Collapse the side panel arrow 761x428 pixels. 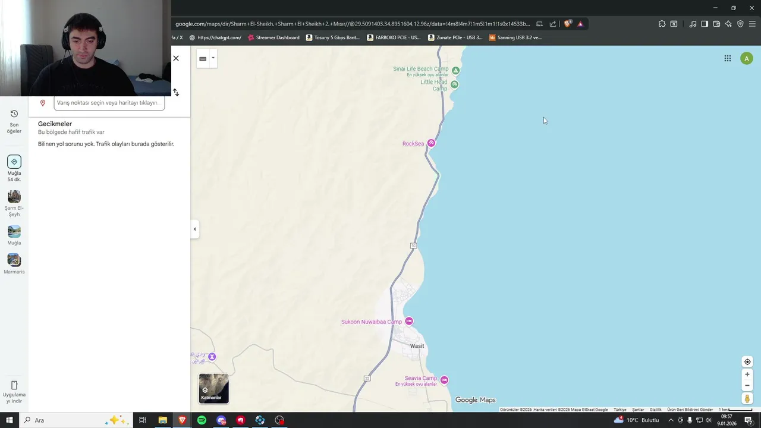click(194, 229)
